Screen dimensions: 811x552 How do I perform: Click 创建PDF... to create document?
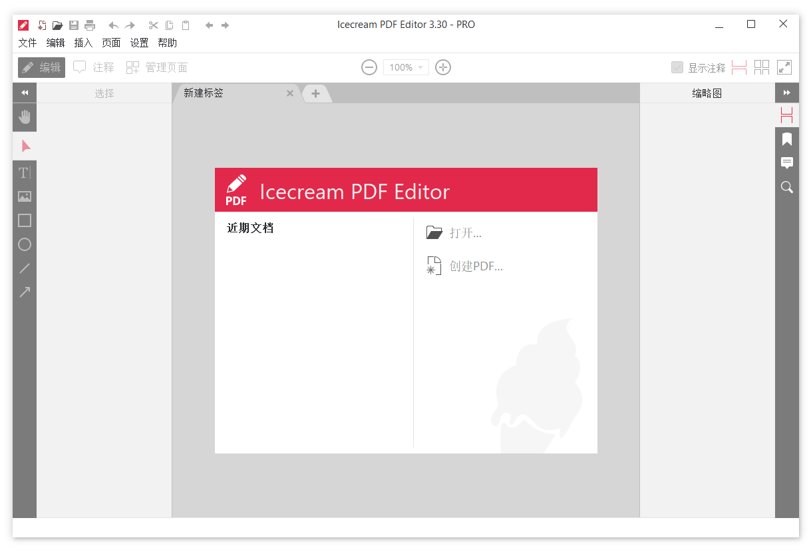click(476, 266)
